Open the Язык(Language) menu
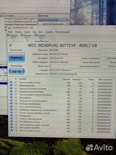Viewport: 116px width, 155px height. 62,32
